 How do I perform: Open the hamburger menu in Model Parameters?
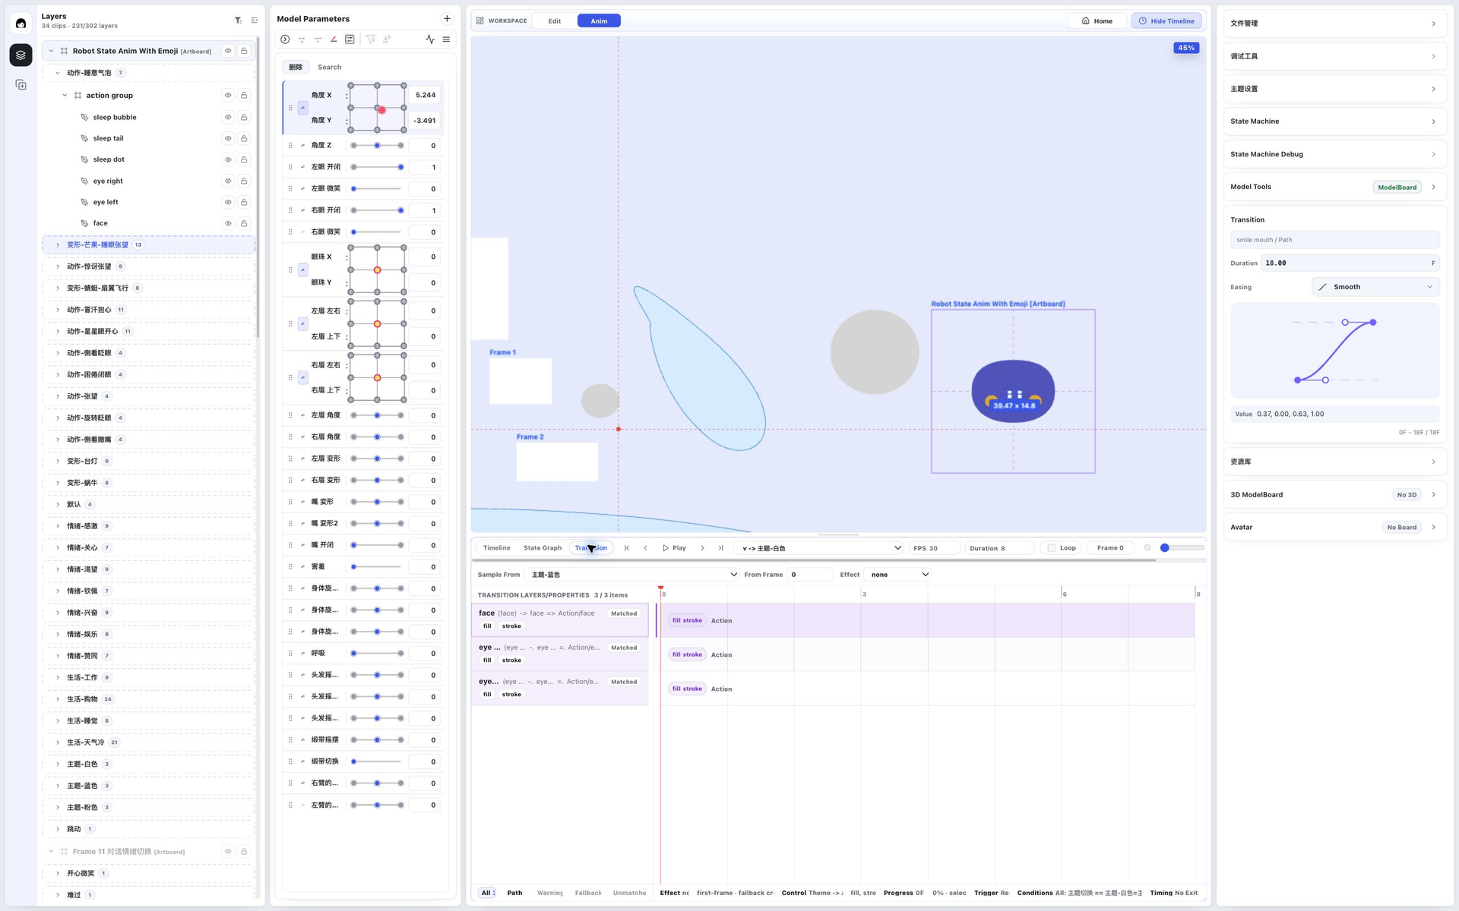[446, 39]
